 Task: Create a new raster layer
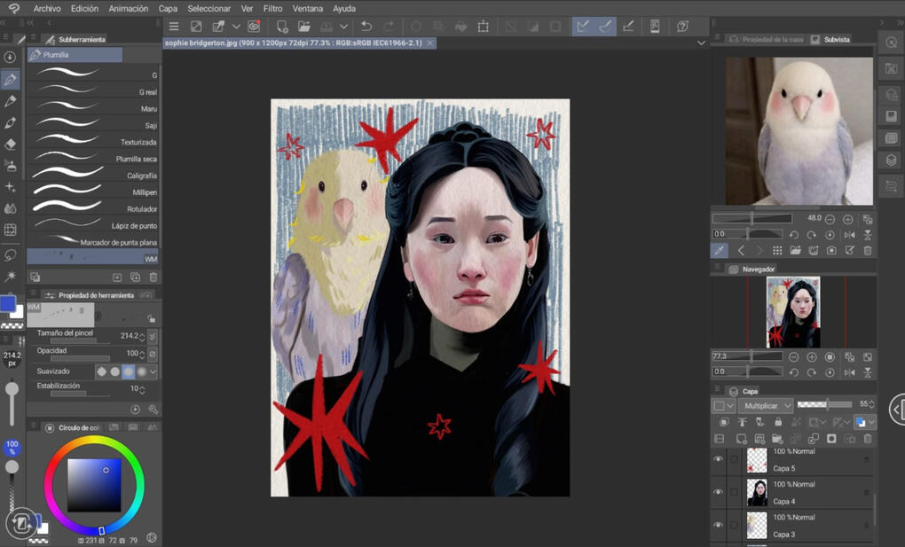click(742, 439)
